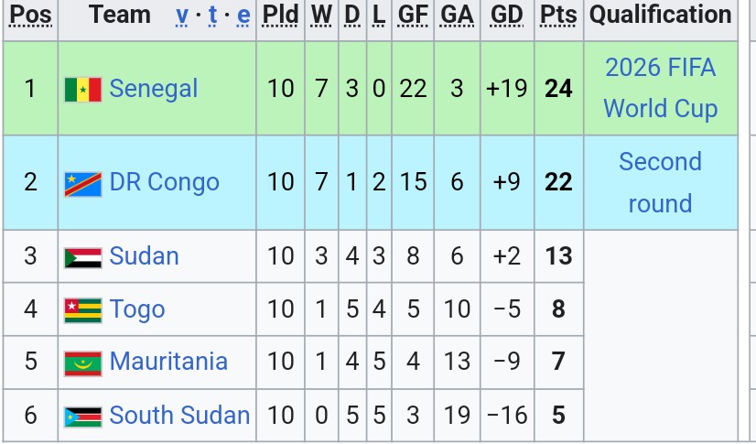Open the DR Congo team link
This screenshot has height=444, width=756.
point(164,182)
